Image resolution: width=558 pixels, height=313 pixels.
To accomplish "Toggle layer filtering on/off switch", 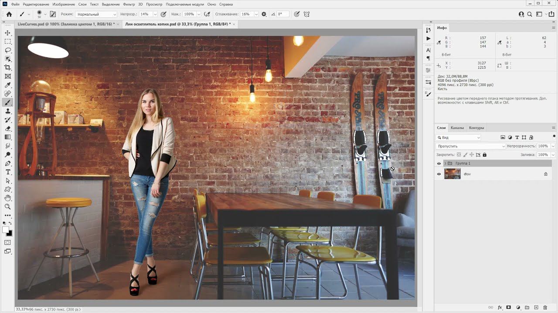I will tap(554, 137).
